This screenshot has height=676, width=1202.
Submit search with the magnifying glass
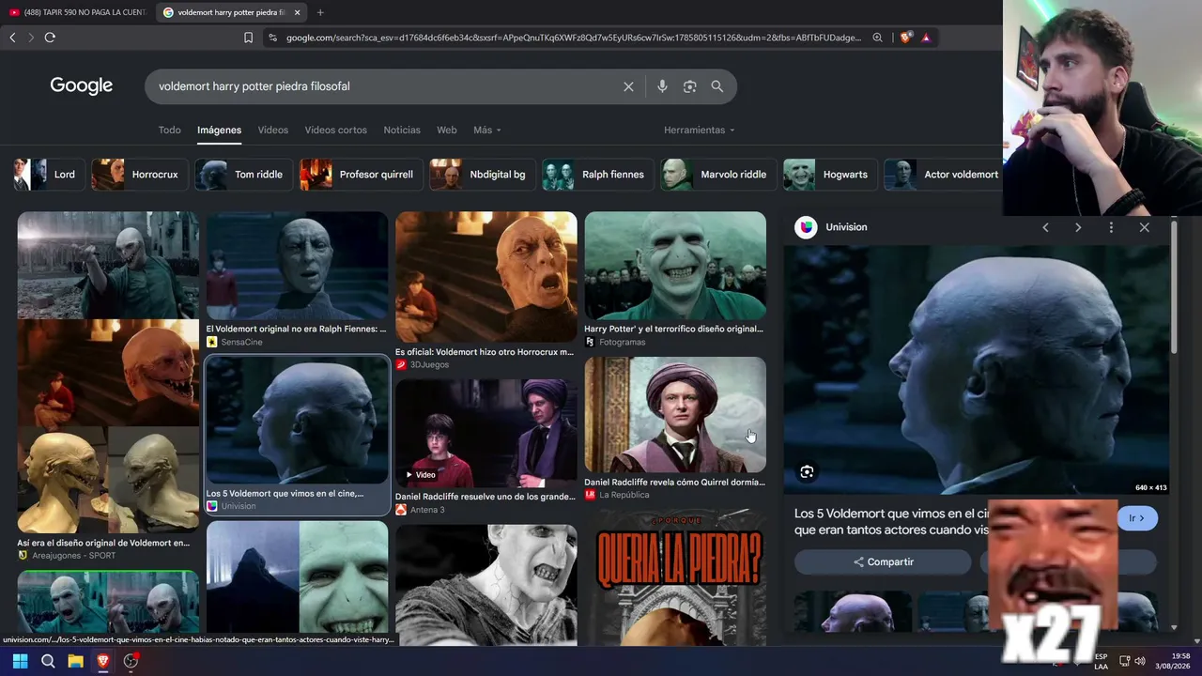[x=717, y=86]
